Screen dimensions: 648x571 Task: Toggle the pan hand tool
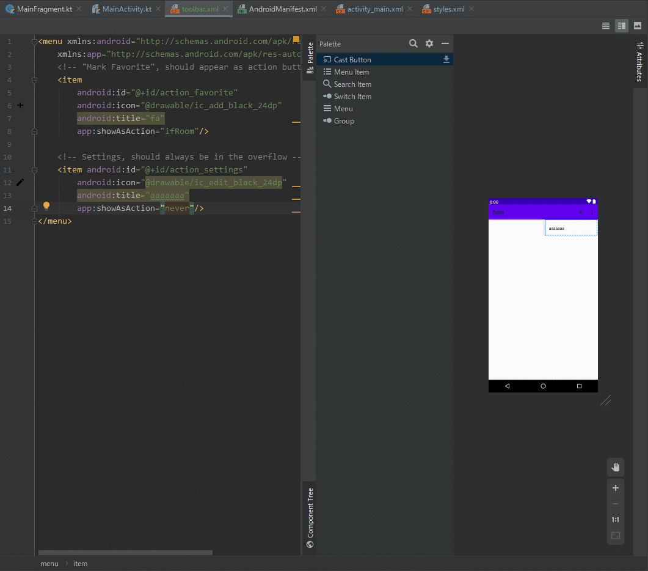616,467
